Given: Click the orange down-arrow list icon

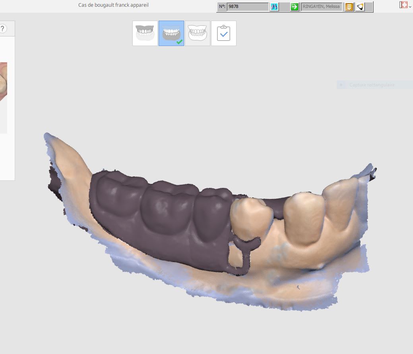Looking at the screenshot, I should (x=349, y=7).
